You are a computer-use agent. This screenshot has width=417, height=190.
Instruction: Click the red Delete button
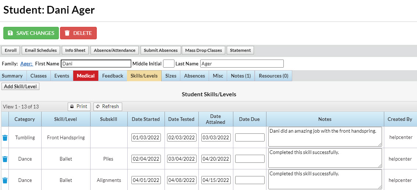click(78, 33)
